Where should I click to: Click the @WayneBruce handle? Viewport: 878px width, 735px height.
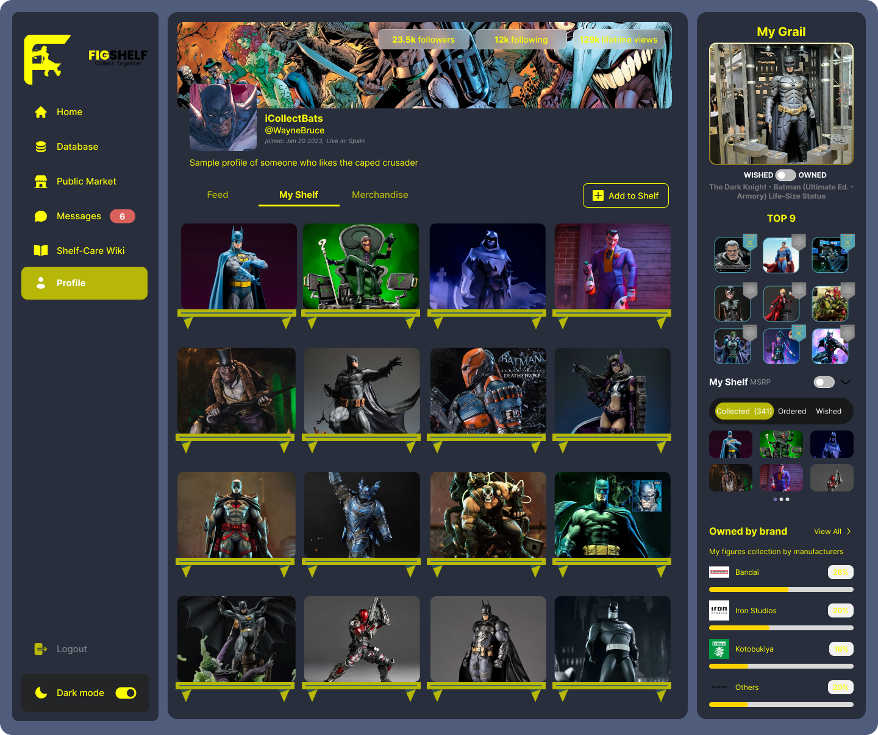294,130
